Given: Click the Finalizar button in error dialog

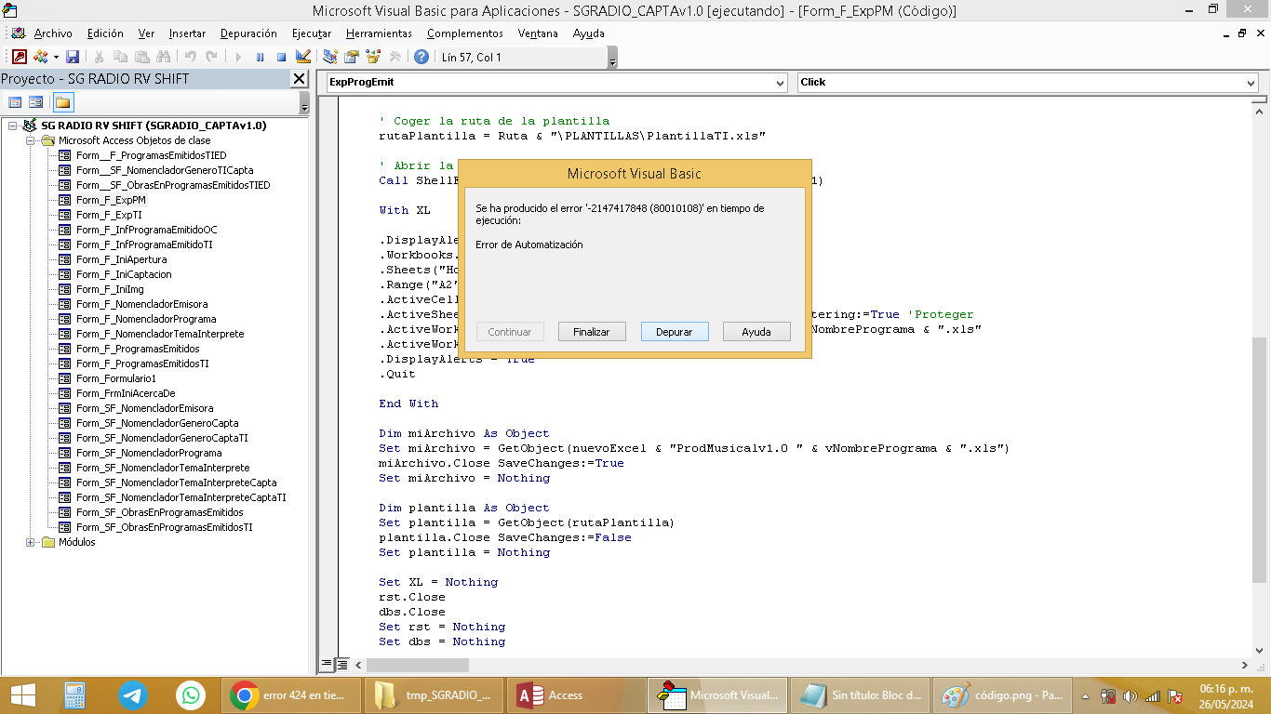Looking at the screenshot, I should (x=592, y=332).
